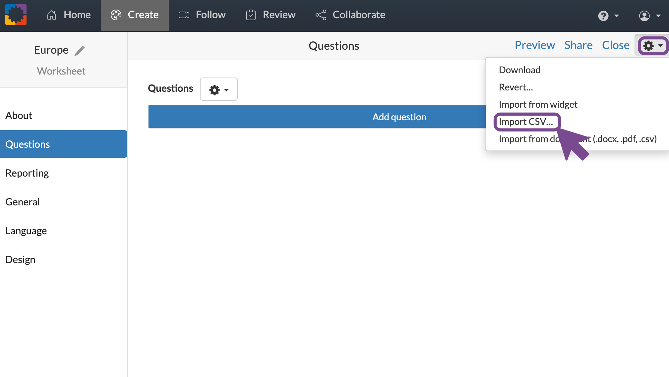Open the Design section
The width and height of the screenshot is (669, 377).
(x=20, y=259)
